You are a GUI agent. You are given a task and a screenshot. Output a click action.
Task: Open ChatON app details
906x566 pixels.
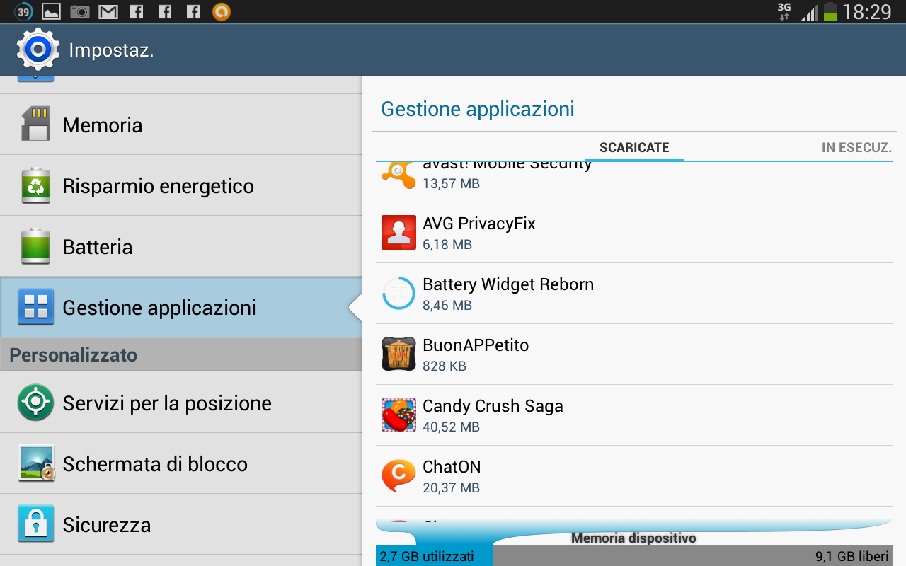(x=633, y=476)
